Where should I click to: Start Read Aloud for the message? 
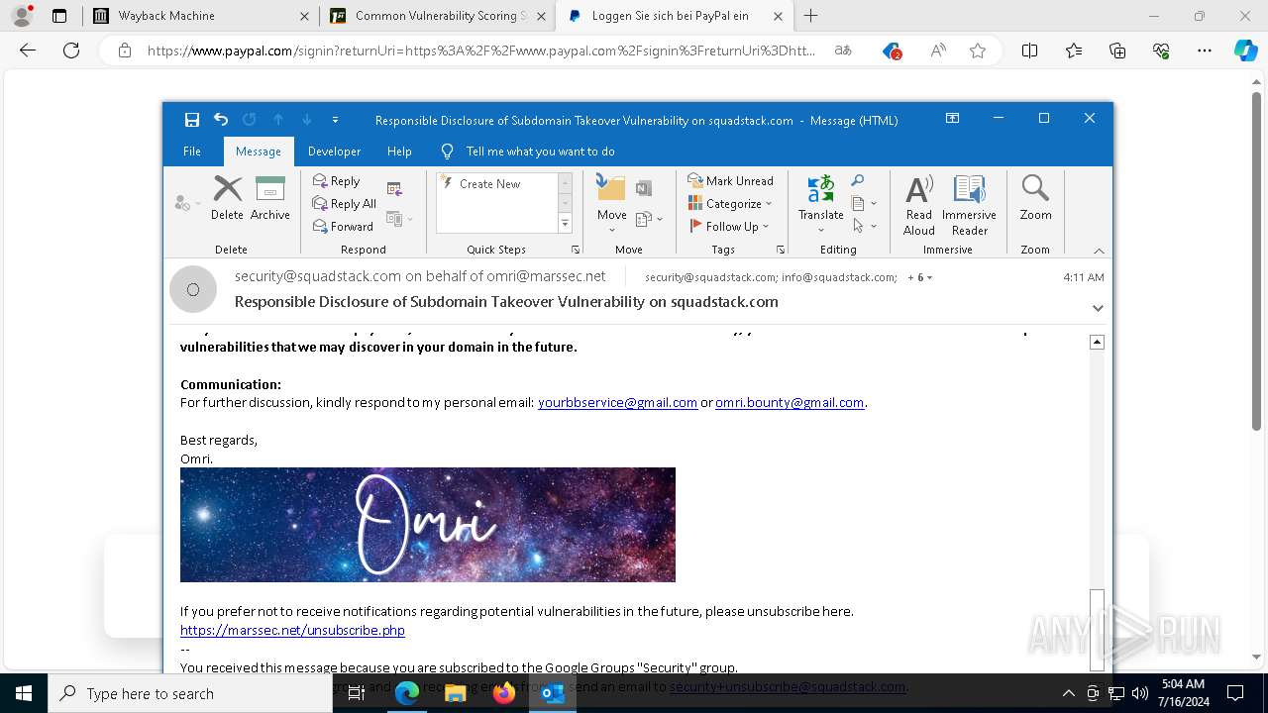click(918, 205)
